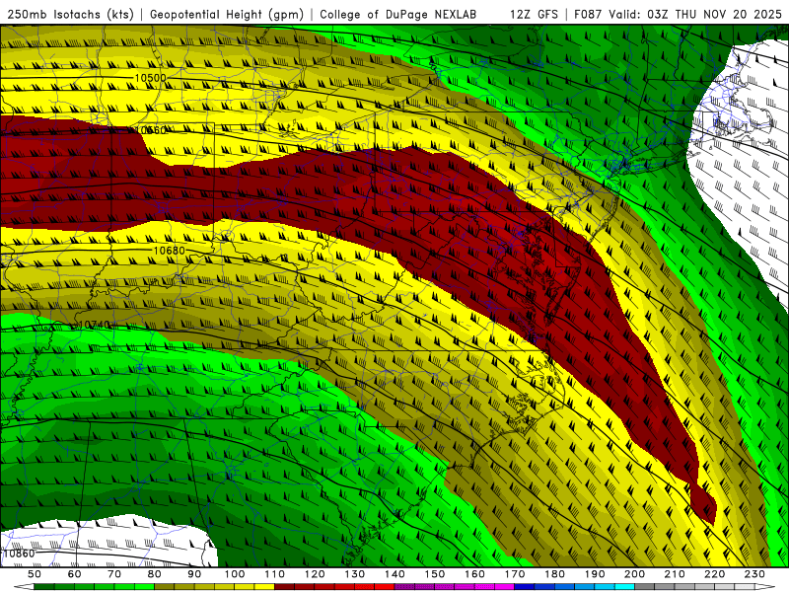Click the 70 value on color scale

click(114, 574)
